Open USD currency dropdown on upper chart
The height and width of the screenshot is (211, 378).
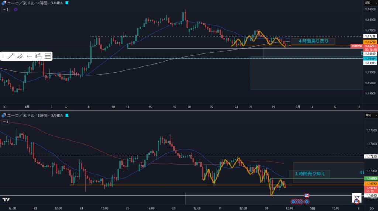368,3
